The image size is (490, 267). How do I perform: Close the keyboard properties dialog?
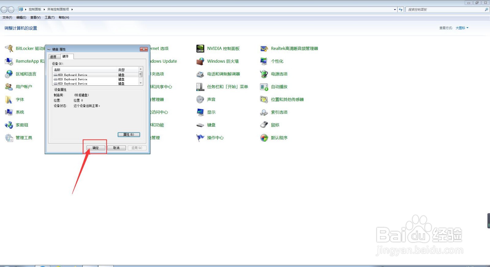pyautogui.click(x=144, y=49)
